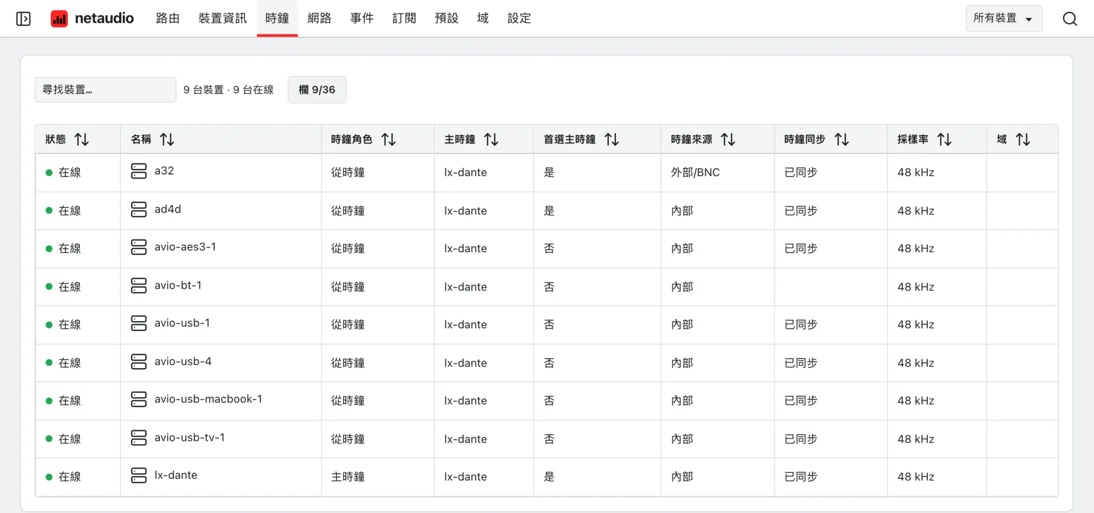Sort by 狀態 column arrows

pos(82,139)
